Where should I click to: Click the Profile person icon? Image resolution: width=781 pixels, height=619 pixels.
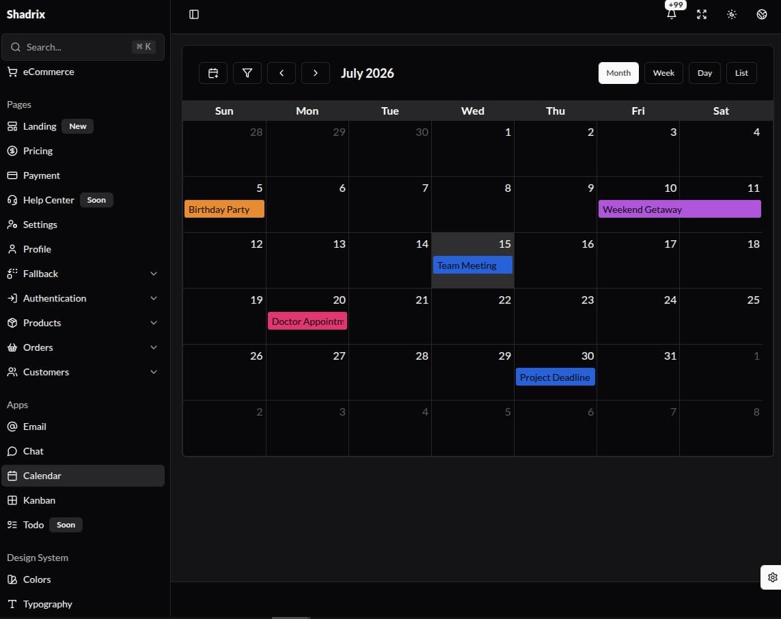pyautogui.click(x=12, y=249)
